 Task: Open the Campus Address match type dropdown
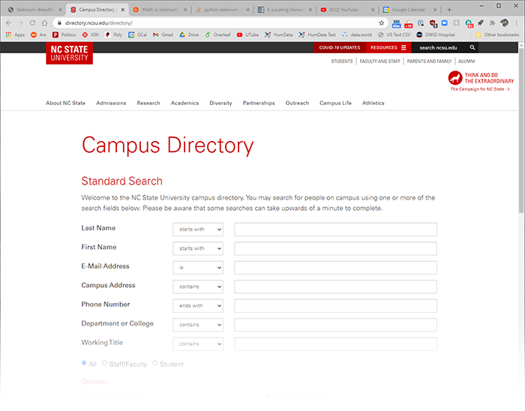point(198,286)
